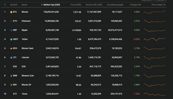View EOS 7-day price graph
The image size is (173, 99).
pos(154,67)
